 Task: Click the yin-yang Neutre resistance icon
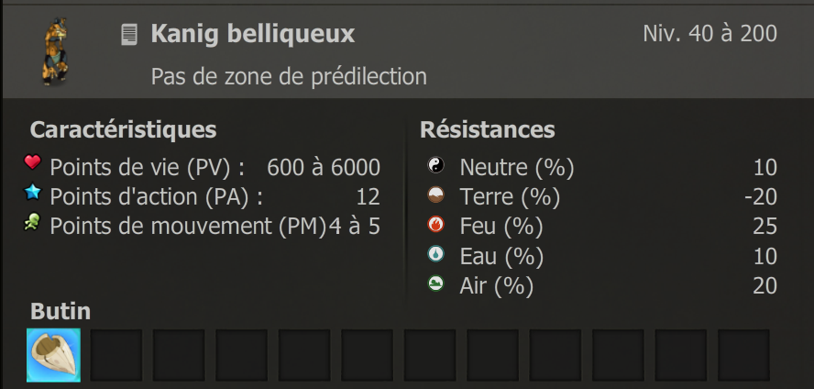point(435,166)
